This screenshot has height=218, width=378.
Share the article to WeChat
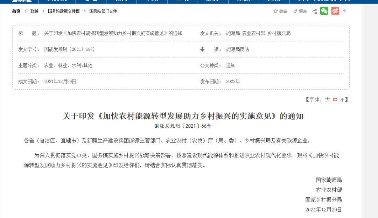point(324,11)
